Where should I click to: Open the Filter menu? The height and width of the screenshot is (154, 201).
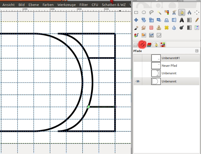[x=83, y=5]
